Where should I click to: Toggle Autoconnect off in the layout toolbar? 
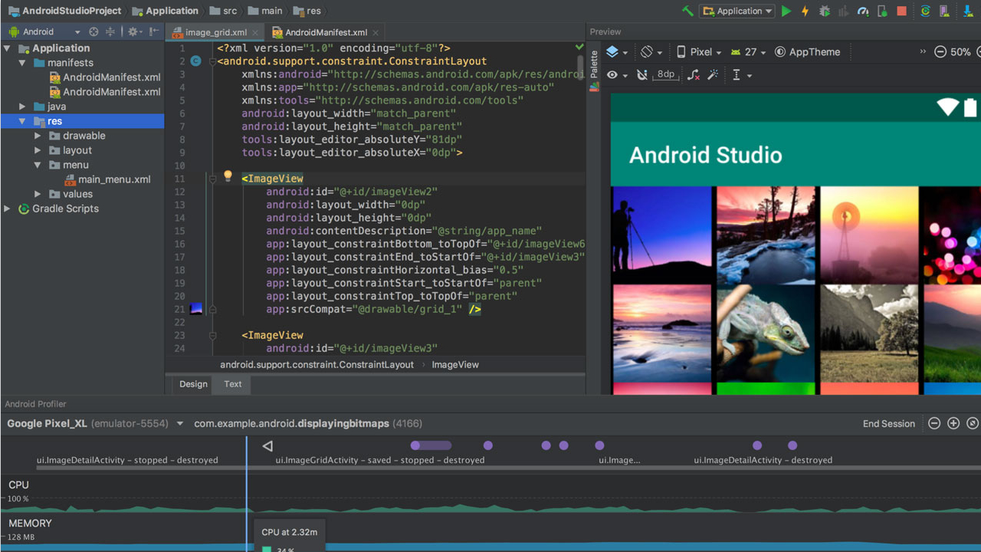point(641,74)
